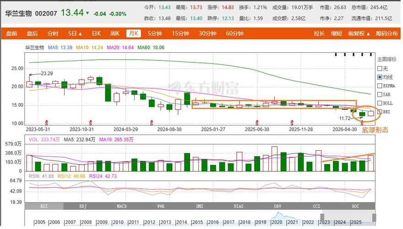Enable the BBI indicator checkbox
Viewport: 403px width, 229px height.
coord(380,112)
